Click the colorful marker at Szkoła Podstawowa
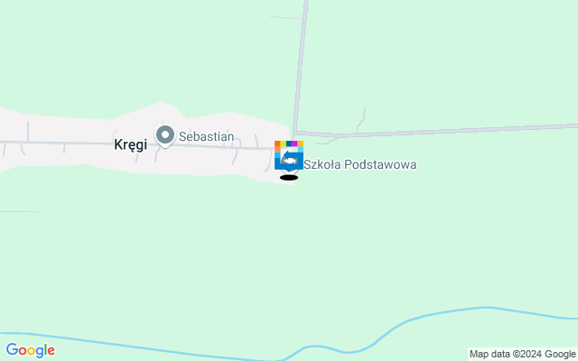 tap(289, 155)
